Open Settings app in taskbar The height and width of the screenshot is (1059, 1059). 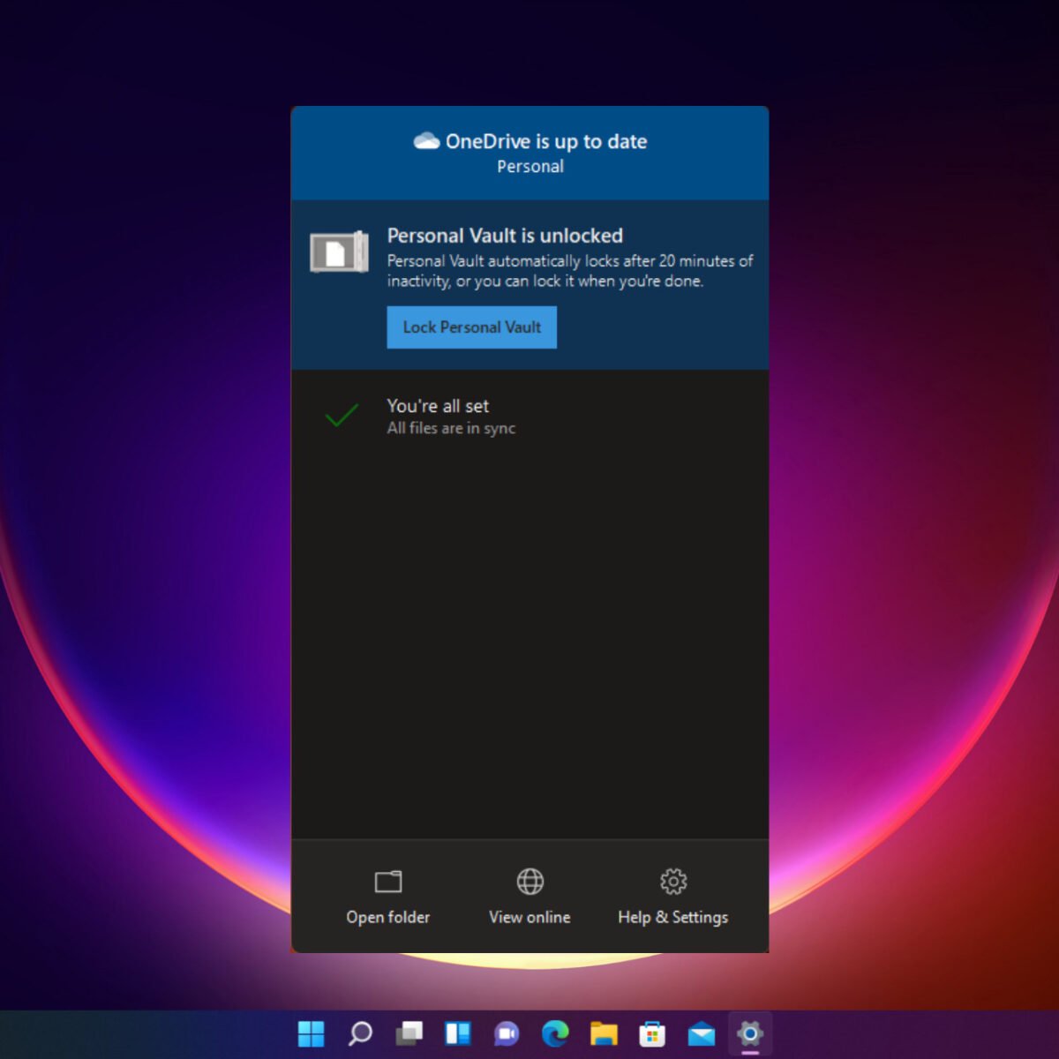click(750, 1033)
